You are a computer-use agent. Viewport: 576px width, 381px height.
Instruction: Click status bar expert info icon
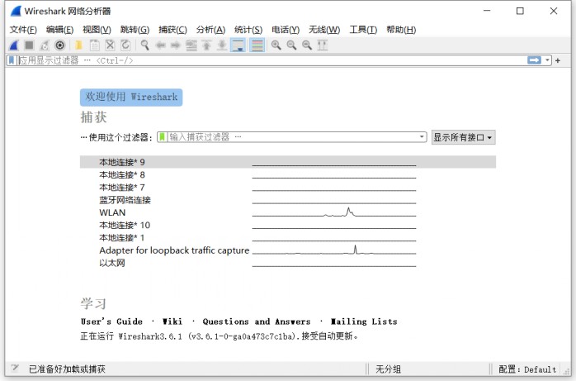pyautogui.click(x=15, y=368)
